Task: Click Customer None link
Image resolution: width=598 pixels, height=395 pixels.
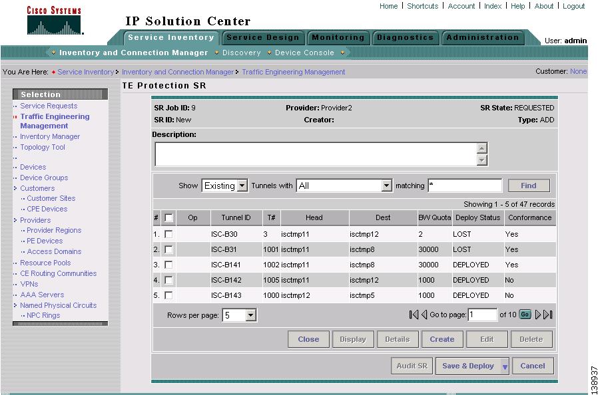Action: (578, 71)
